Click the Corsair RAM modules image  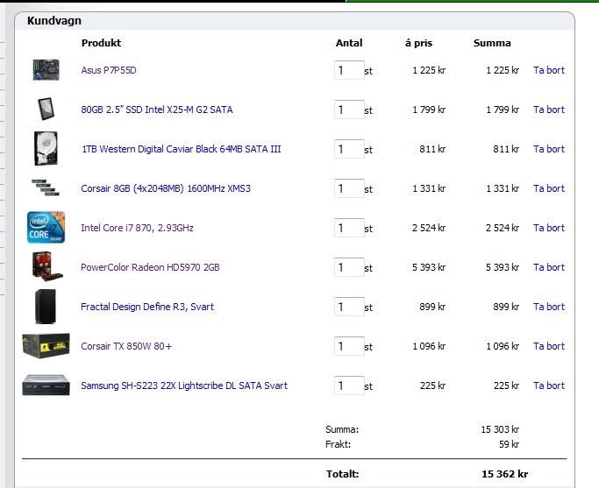(45, 187)
